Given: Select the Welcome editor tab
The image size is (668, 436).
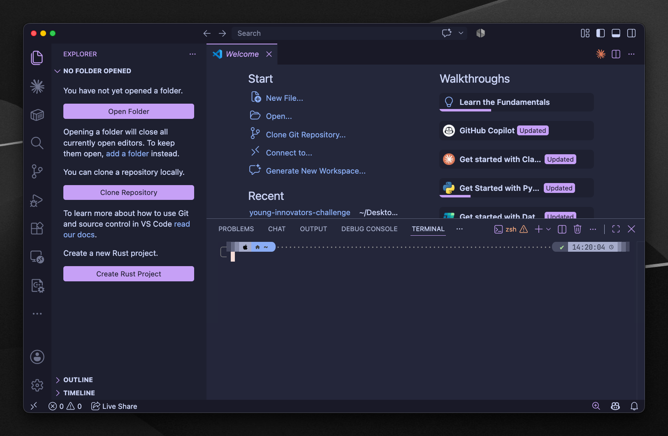Looking at the screenshot, I should (242, 54).
